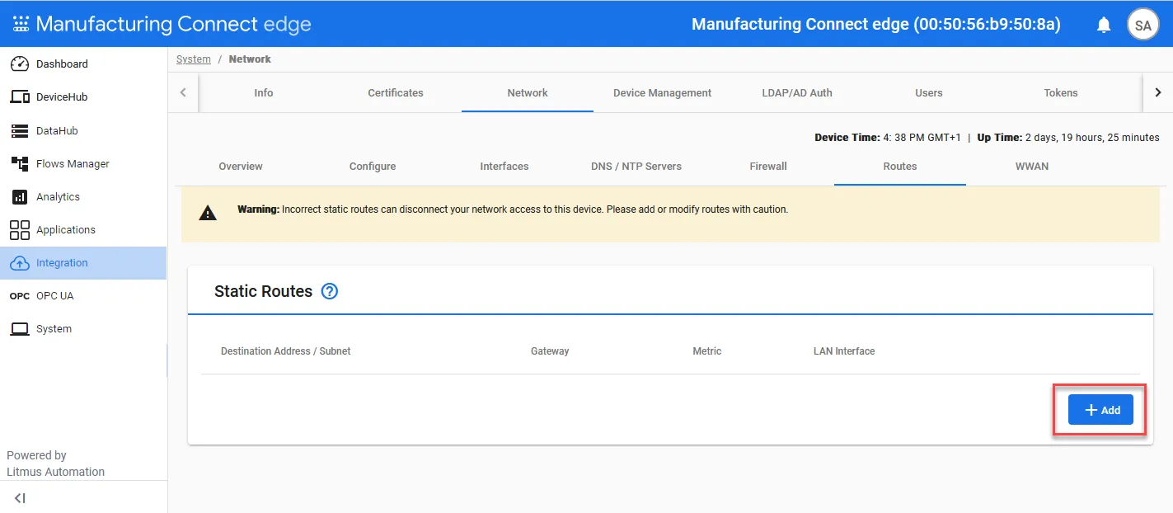Switch to the Certificates tab

tap(396, 93)
